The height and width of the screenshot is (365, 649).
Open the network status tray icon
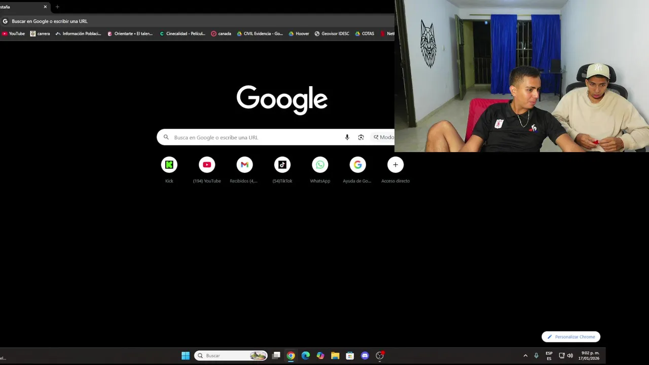562,355
